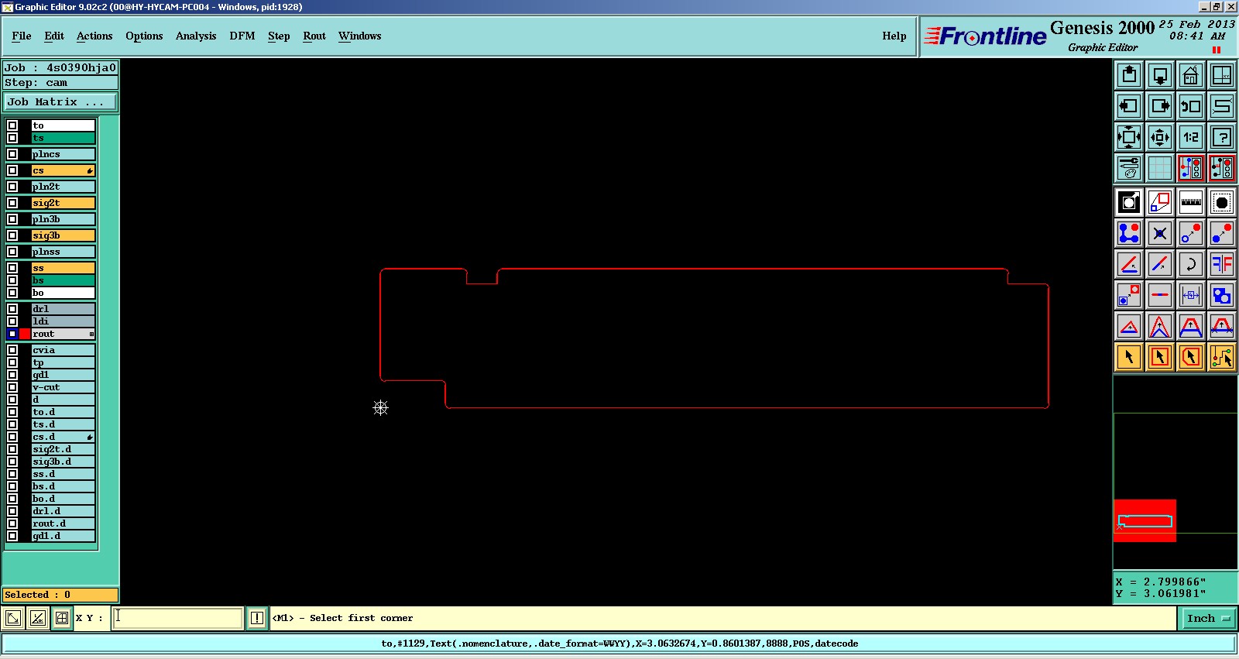Toggle display checkbox for layer v-cut
The image size is (1239, 659).
point(12,387)
